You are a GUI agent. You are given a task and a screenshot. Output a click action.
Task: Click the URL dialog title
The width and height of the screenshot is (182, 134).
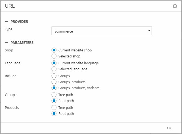coord(10,6)
